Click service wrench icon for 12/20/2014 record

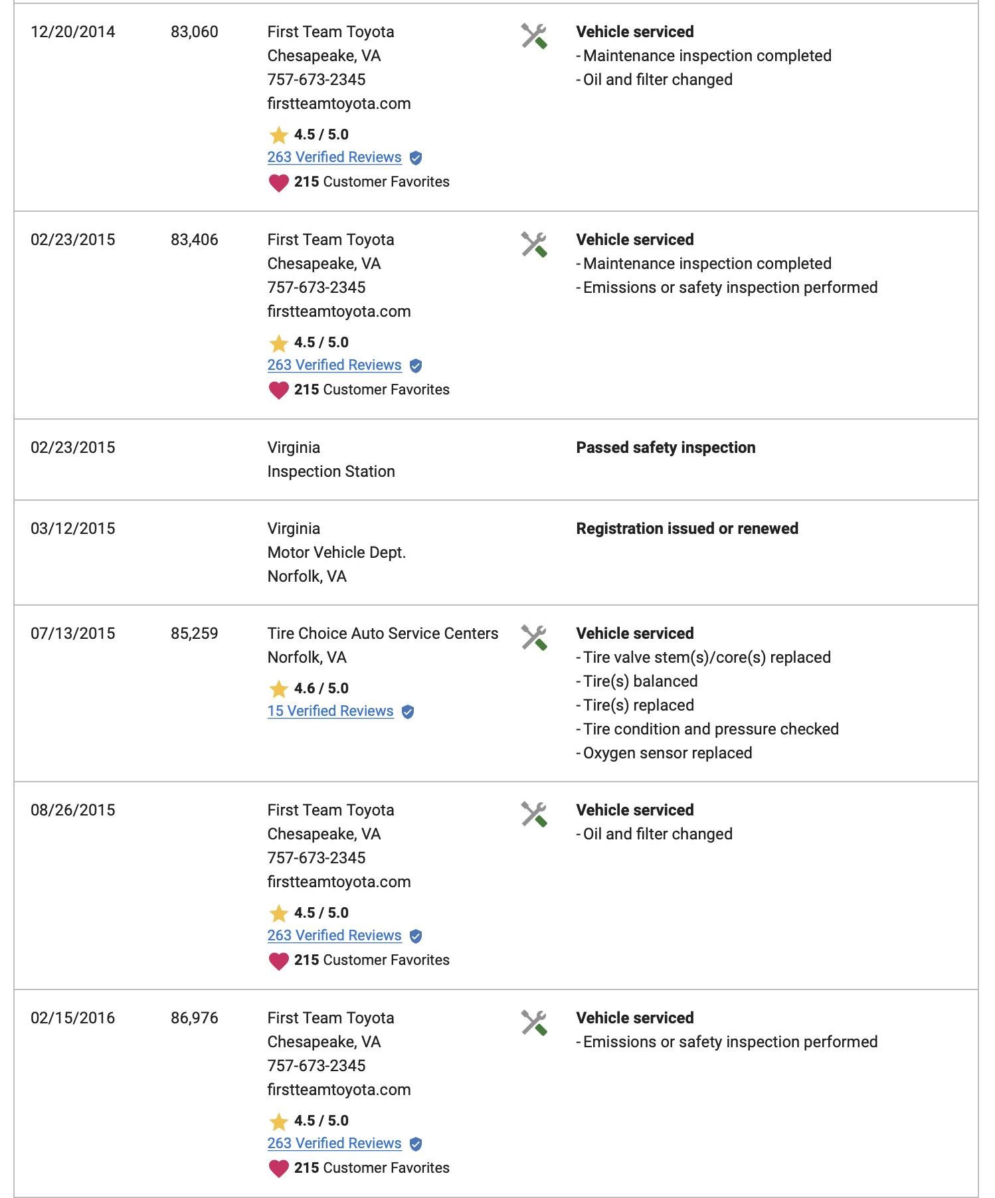(534, 37)
